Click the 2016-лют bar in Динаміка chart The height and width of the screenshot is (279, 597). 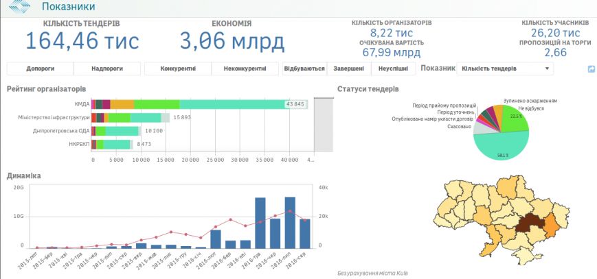point(216,239)
